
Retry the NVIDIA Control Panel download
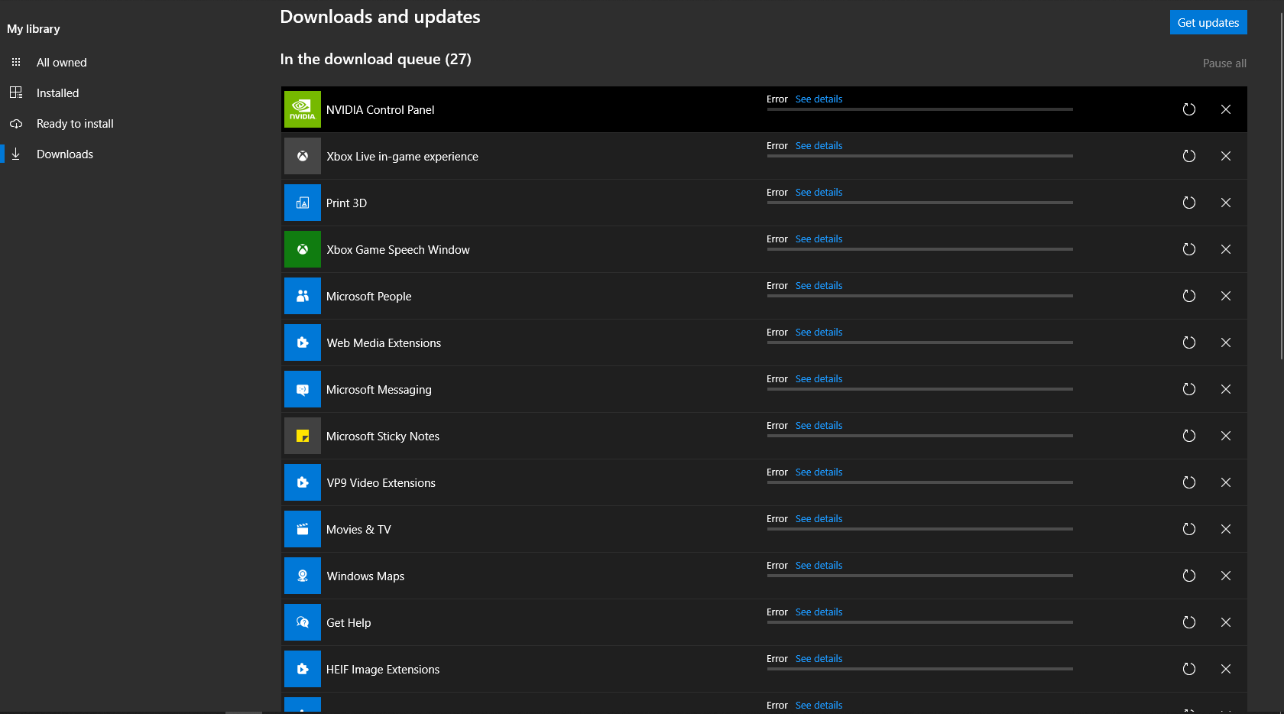pyautogui.click(x=1189, y=109)
